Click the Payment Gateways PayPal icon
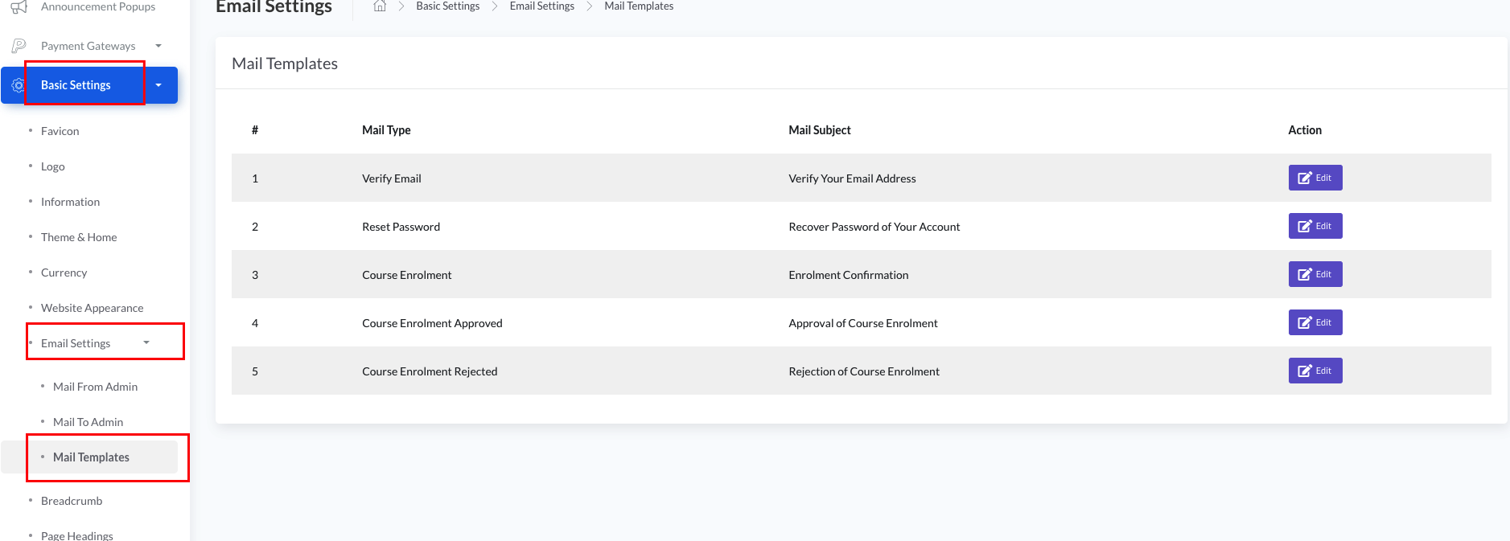Viewport: 1510px width, 541px height. pos(19,46)
